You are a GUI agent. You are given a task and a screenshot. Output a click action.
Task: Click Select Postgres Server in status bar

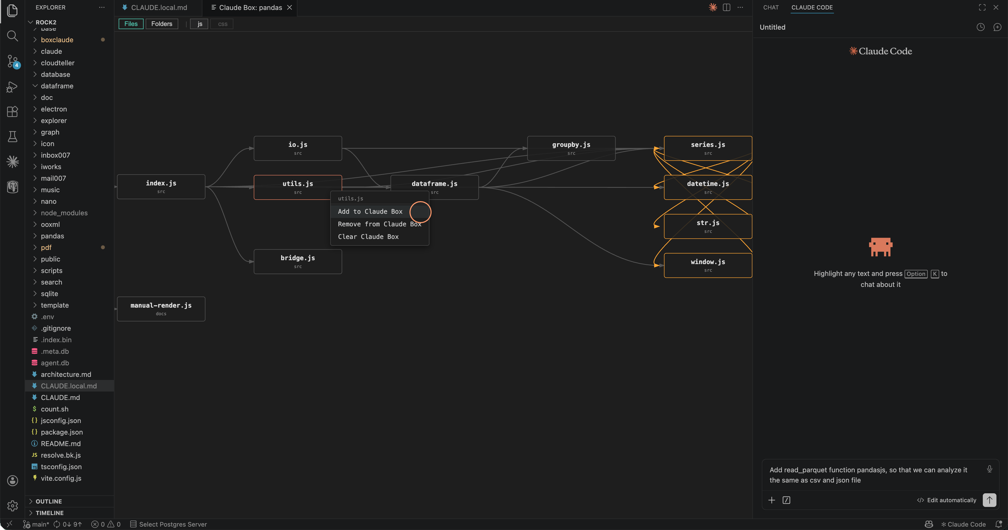click(x=168, y=524)
